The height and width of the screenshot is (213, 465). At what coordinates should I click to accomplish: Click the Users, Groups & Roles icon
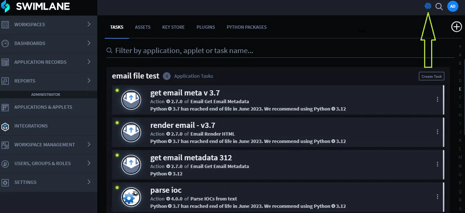5,164
